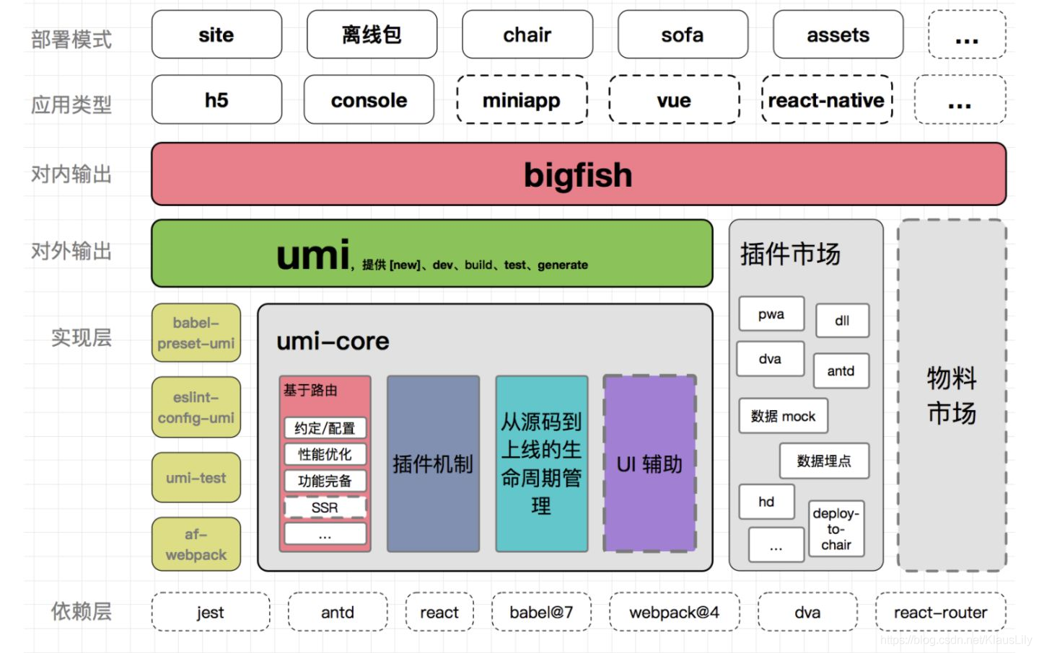Click the deploy-to-chair plugin box

tap(836, 529)
